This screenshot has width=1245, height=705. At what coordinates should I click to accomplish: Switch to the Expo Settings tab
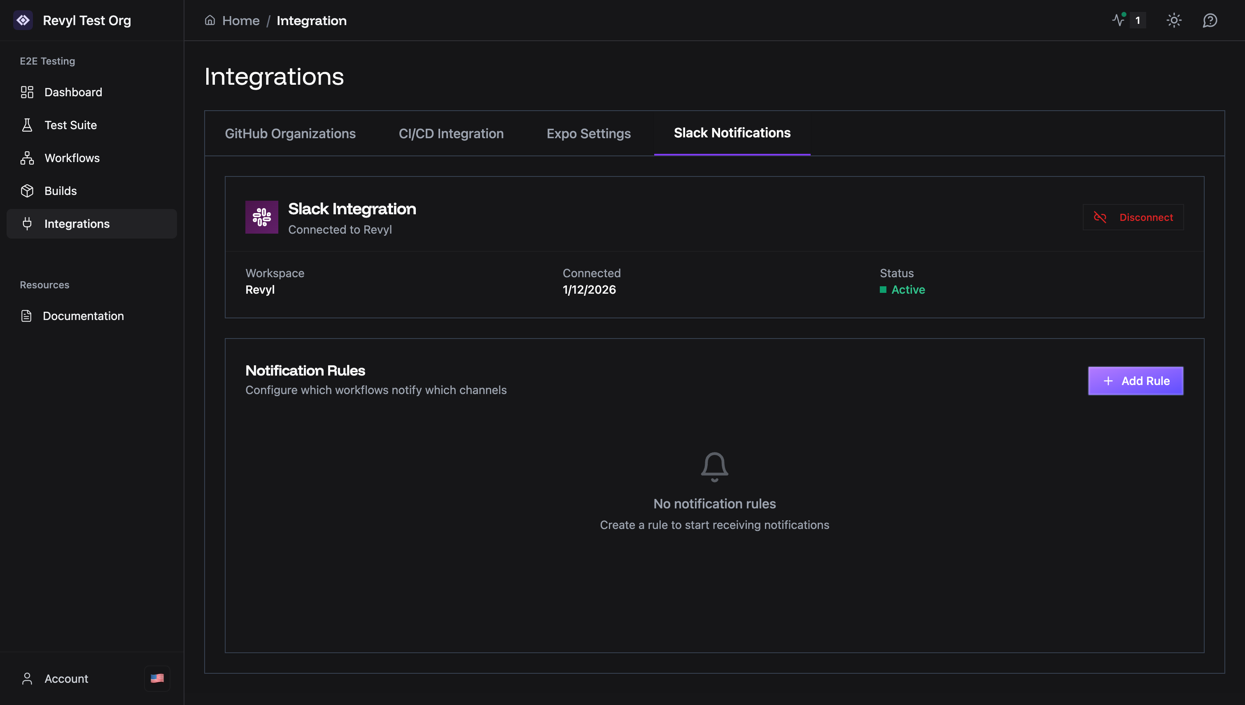coord(588,134)
